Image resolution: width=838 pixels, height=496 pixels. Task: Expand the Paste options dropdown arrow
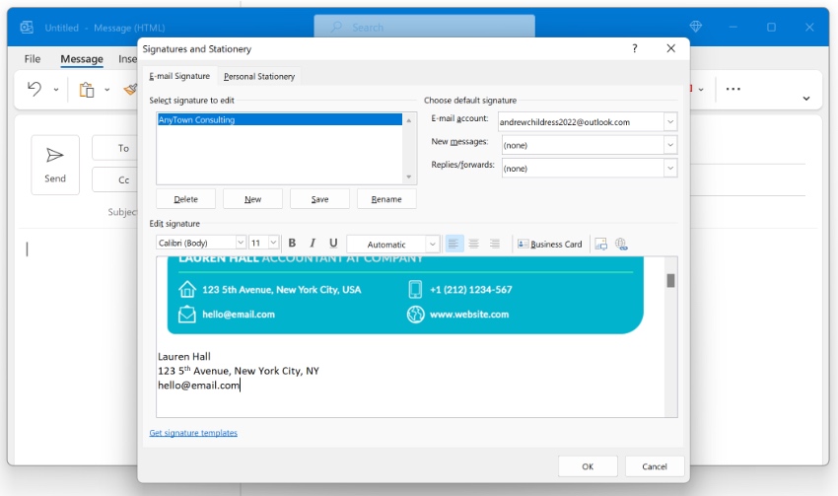coord(106,90)
